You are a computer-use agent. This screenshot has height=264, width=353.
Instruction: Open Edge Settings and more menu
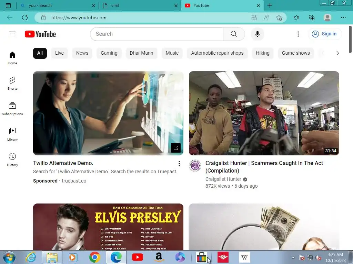click(x=343, y=18)
